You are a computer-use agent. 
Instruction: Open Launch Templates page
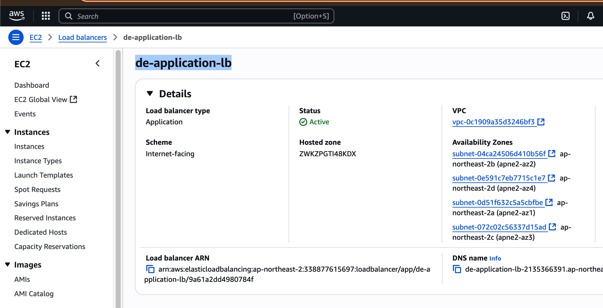tap(44, 175)
